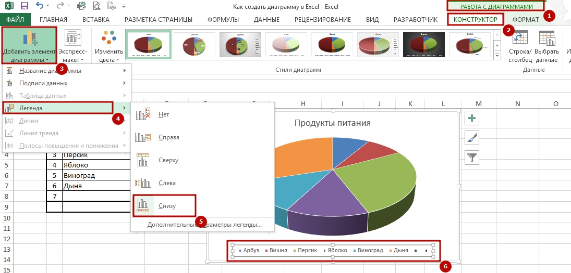Screen dimensions: 571x273
Task: Click the Chart Elements plus button
Action: 472,119
